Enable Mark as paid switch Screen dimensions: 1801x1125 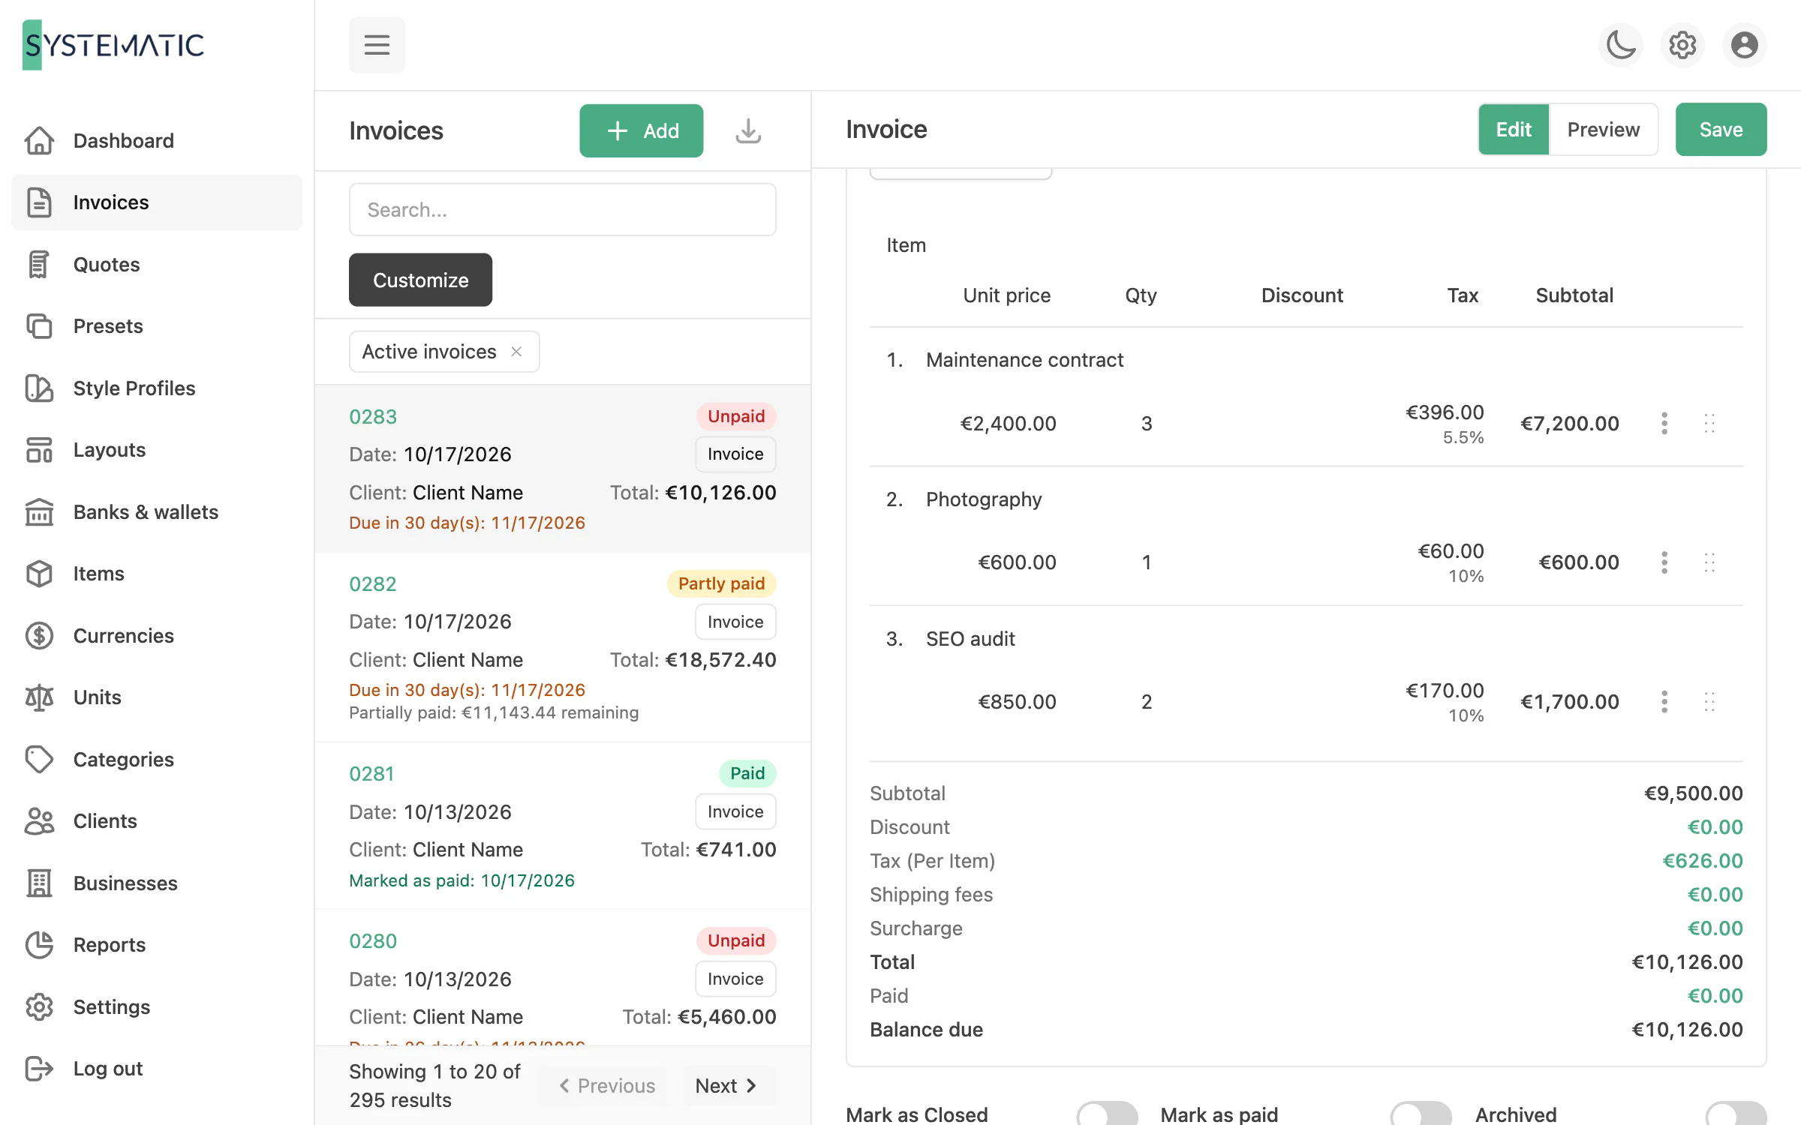pos(1421,1114)
